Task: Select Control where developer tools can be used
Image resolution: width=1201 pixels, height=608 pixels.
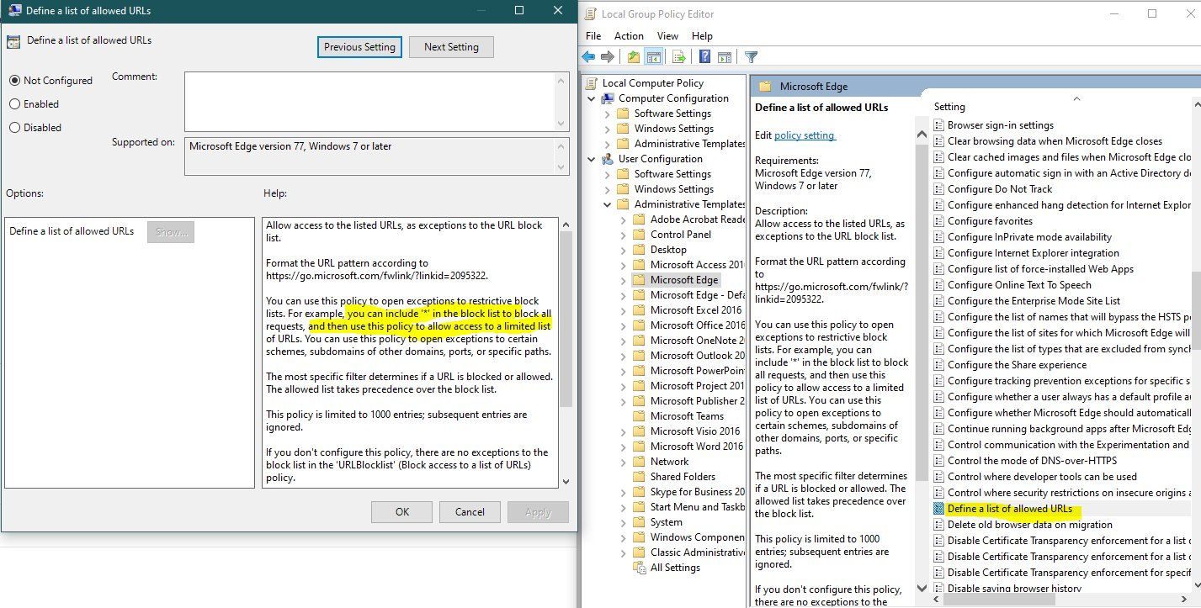Action: (x=1042, y=477)
